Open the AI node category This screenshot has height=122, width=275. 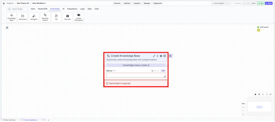[63, 9]
